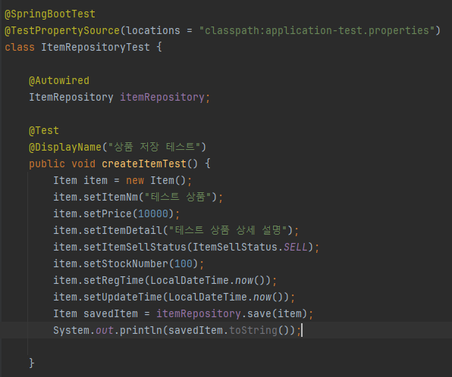Click the setStockNumber method call
Image resolution: width=452 pixels, height=377 pixels.
tap(126, 264)
